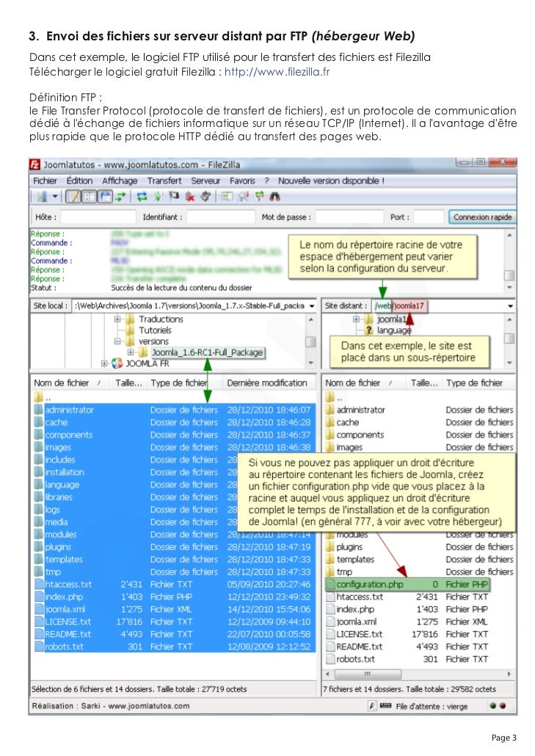Click configuration.php file icon in remote list
535x756 pixels.
click(330, 584)
